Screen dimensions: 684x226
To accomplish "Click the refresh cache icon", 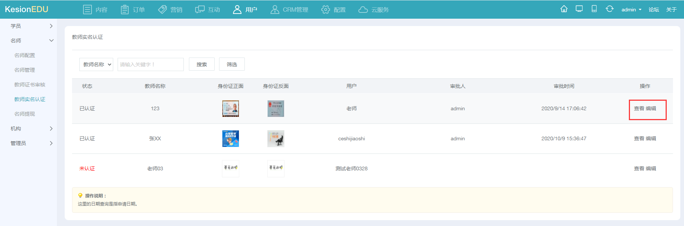I will [x=609, y=9].
